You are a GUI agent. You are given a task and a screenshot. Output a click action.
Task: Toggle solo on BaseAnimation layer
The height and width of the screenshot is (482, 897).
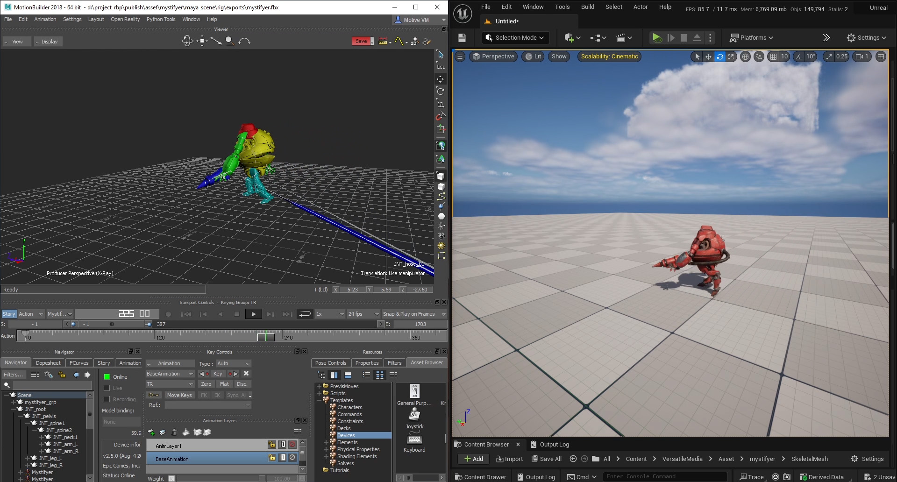[x=283, y=458]
